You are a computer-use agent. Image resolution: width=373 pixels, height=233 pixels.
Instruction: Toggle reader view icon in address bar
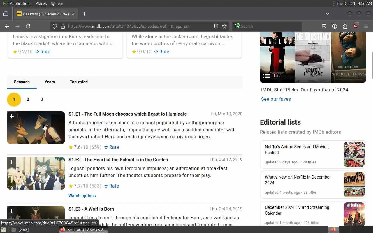(x=216, y=26)
